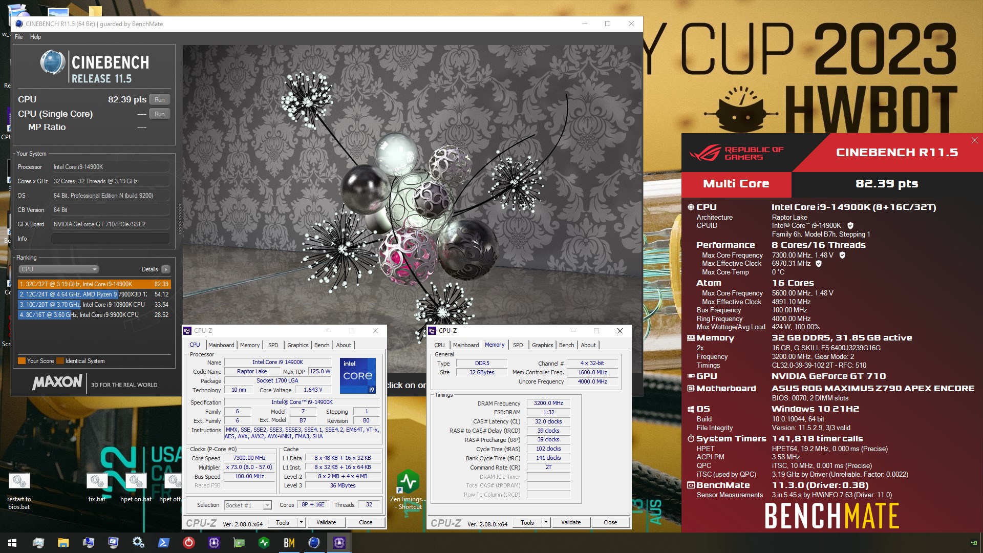Open Tools dropdown arrow in left CPU-Z
983x553 pixels.
[301, 522]
